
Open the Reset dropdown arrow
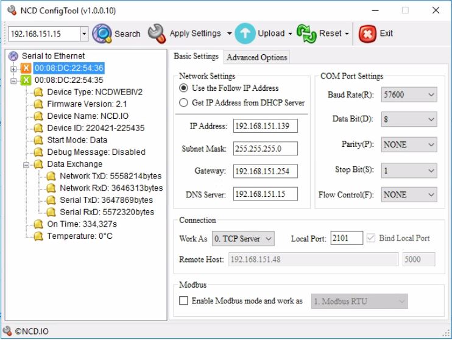[x=347, y=34]
